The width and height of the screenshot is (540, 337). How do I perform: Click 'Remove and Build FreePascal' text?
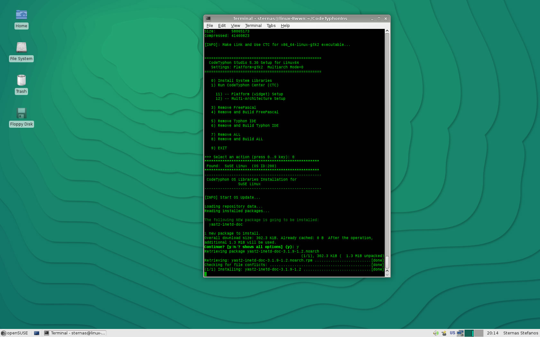tap(248, 112)
